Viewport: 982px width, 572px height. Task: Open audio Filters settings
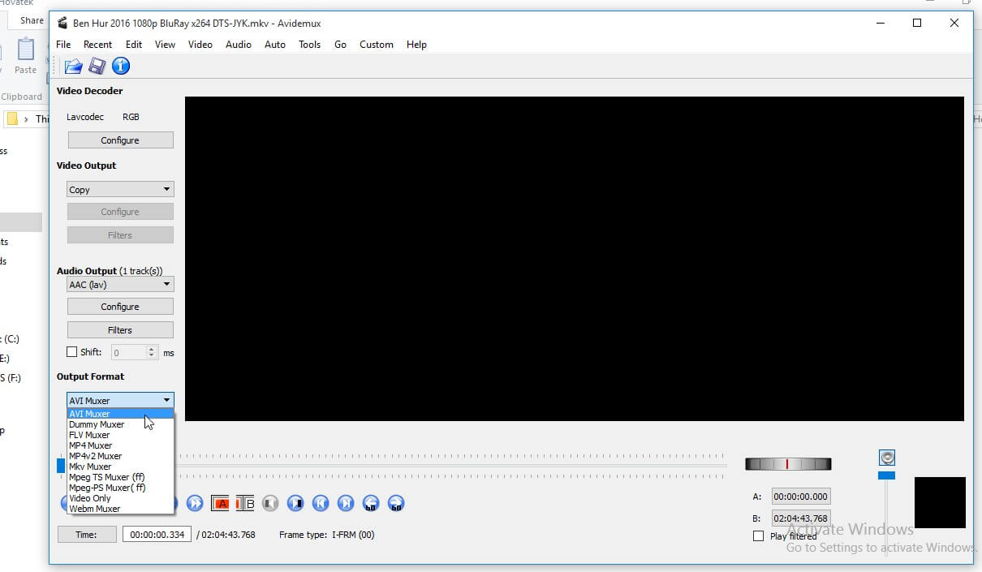(120, 329)
